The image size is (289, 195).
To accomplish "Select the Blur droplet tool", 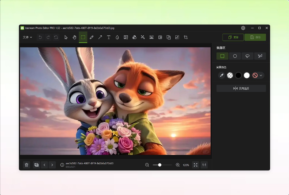I will point(117,37).
